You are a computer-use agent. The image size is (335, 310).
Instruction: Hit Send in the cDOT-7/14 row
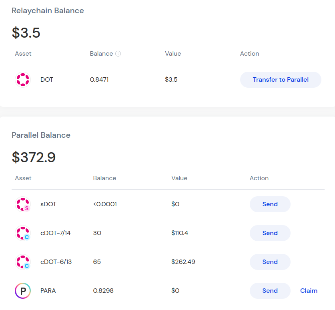(x=270, y=233)
